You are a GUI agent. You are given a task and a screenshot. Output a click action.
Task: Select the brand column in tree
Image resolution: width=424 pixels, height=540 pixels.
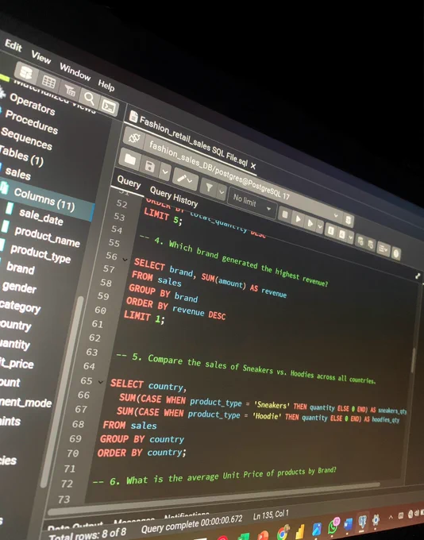click(x=21, y=268)
